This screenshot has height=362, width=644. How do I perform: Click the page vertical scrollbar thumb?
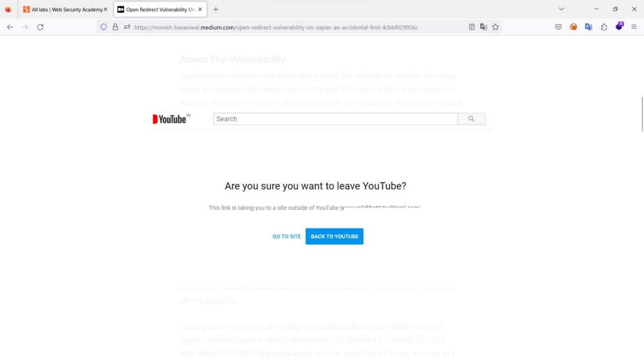point(642,114)
